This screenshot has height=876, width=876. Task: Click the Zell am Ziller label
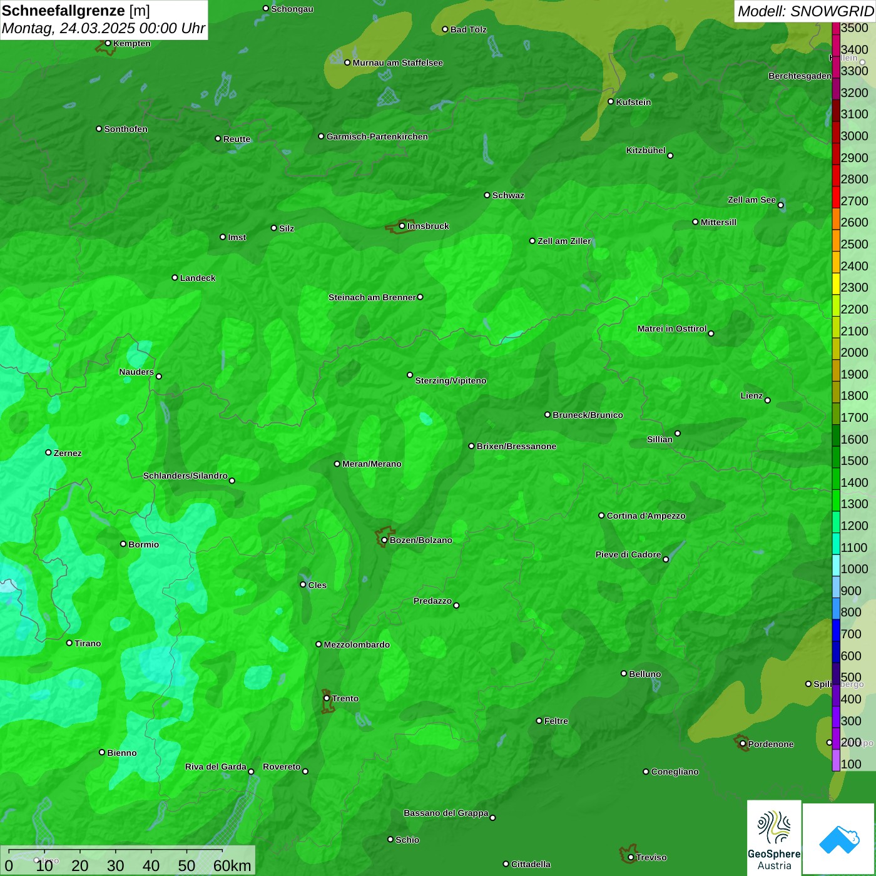[564, 241]
